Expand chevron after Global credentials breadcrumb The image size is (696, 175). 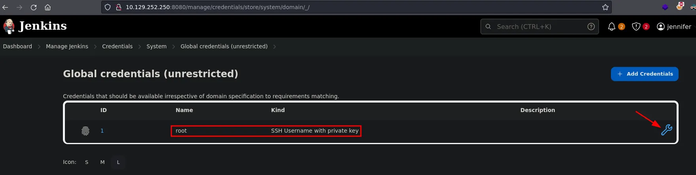(275, 47)
